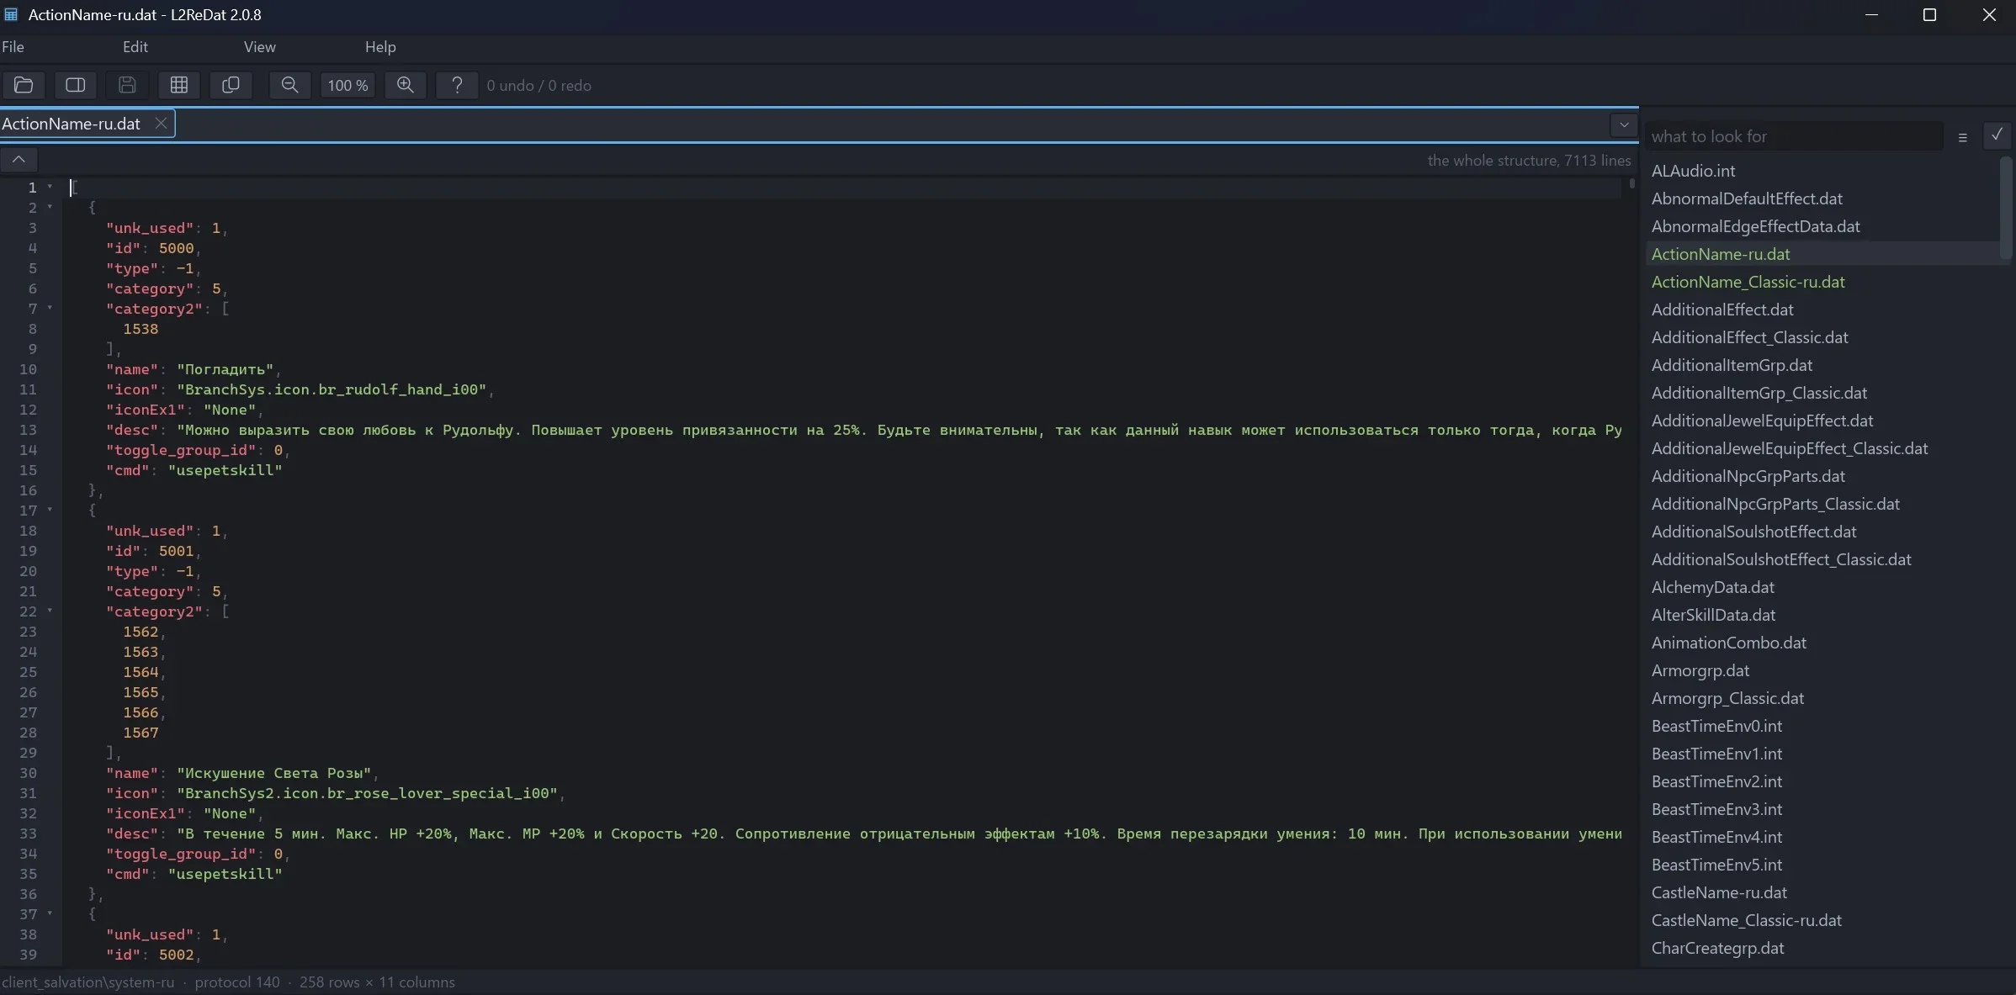Toggle the checkmark button beside search field

pos(1997,135)
